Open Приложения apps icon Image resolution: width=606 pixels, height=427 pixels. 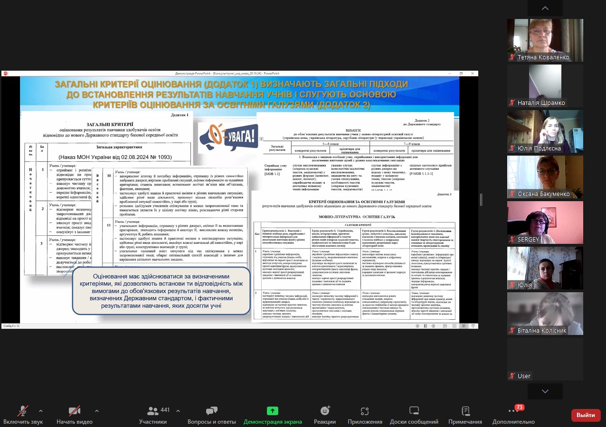pyautogui.click(x=365, y=415)
